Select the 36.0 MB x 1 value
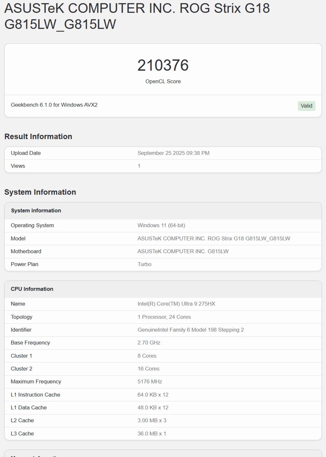This screenshot has width=326, height=457. (x=152, y=434)
